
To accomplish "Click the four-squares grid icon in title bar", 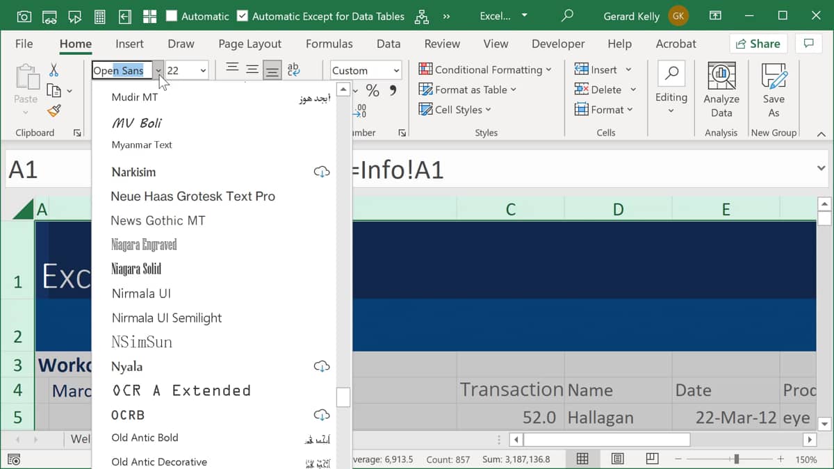I will pyautogui.click(x=149, y=16).
